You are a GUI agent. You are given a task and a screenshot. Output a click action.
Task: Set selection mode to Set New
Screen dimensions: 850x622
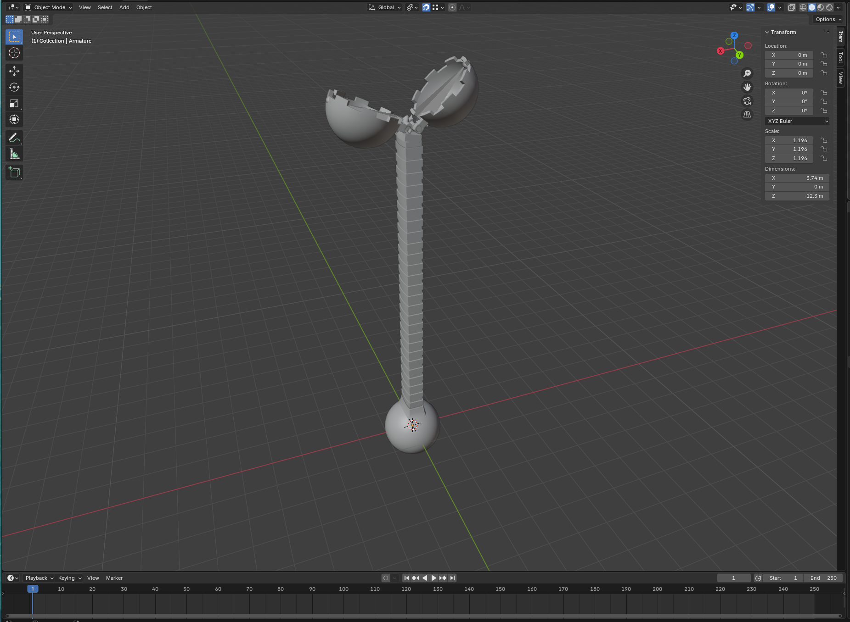(10, 19)
